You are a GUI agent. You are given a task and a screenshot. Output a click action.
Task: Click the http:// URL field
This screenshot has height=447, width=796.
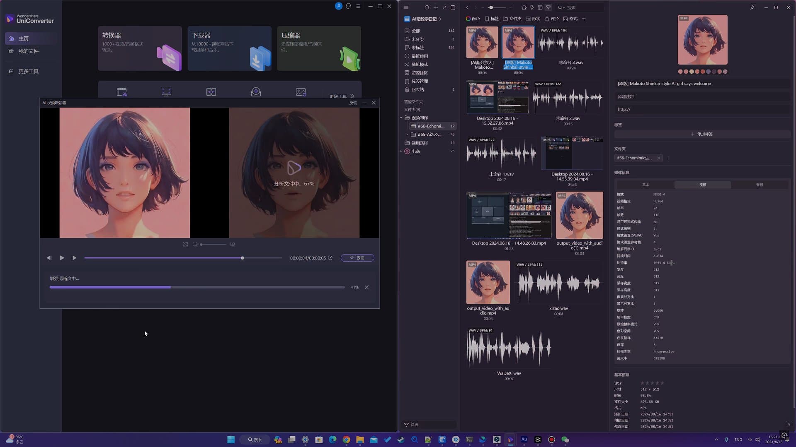click(702, 110)
